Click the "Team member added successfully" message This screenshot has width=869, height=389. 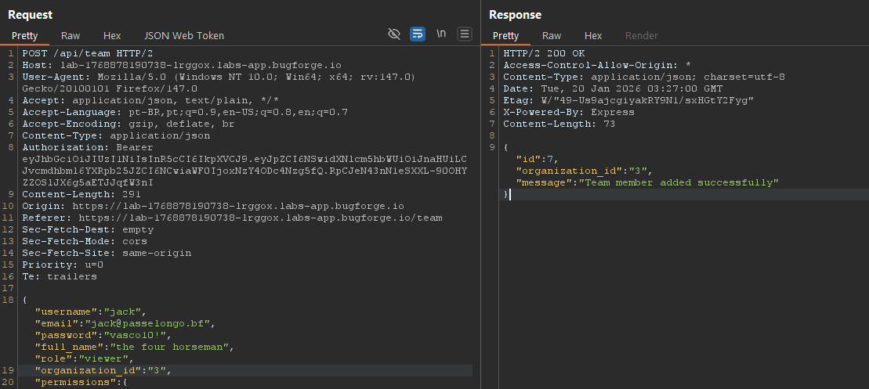point(679,182)
